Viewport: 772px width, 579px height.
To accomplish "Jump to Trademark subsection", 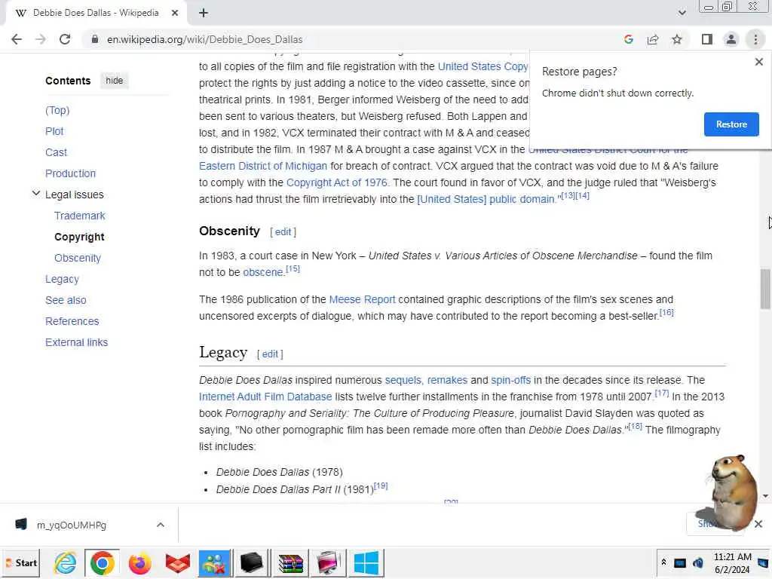I will coord(80,216).
